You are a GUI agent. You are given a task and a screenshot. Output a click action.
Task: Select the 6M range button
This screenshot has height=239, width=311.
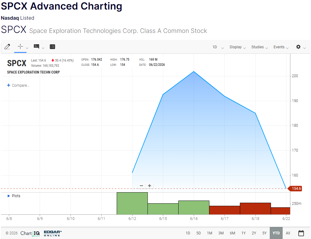(232, 233)
